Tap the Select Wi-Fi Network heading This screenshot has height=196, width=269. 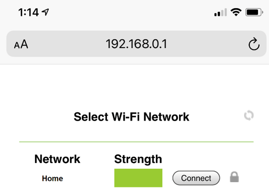click(x=131, y=117)
